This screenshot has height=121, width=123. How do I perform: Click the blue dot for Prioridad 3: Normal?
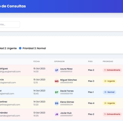20,48
